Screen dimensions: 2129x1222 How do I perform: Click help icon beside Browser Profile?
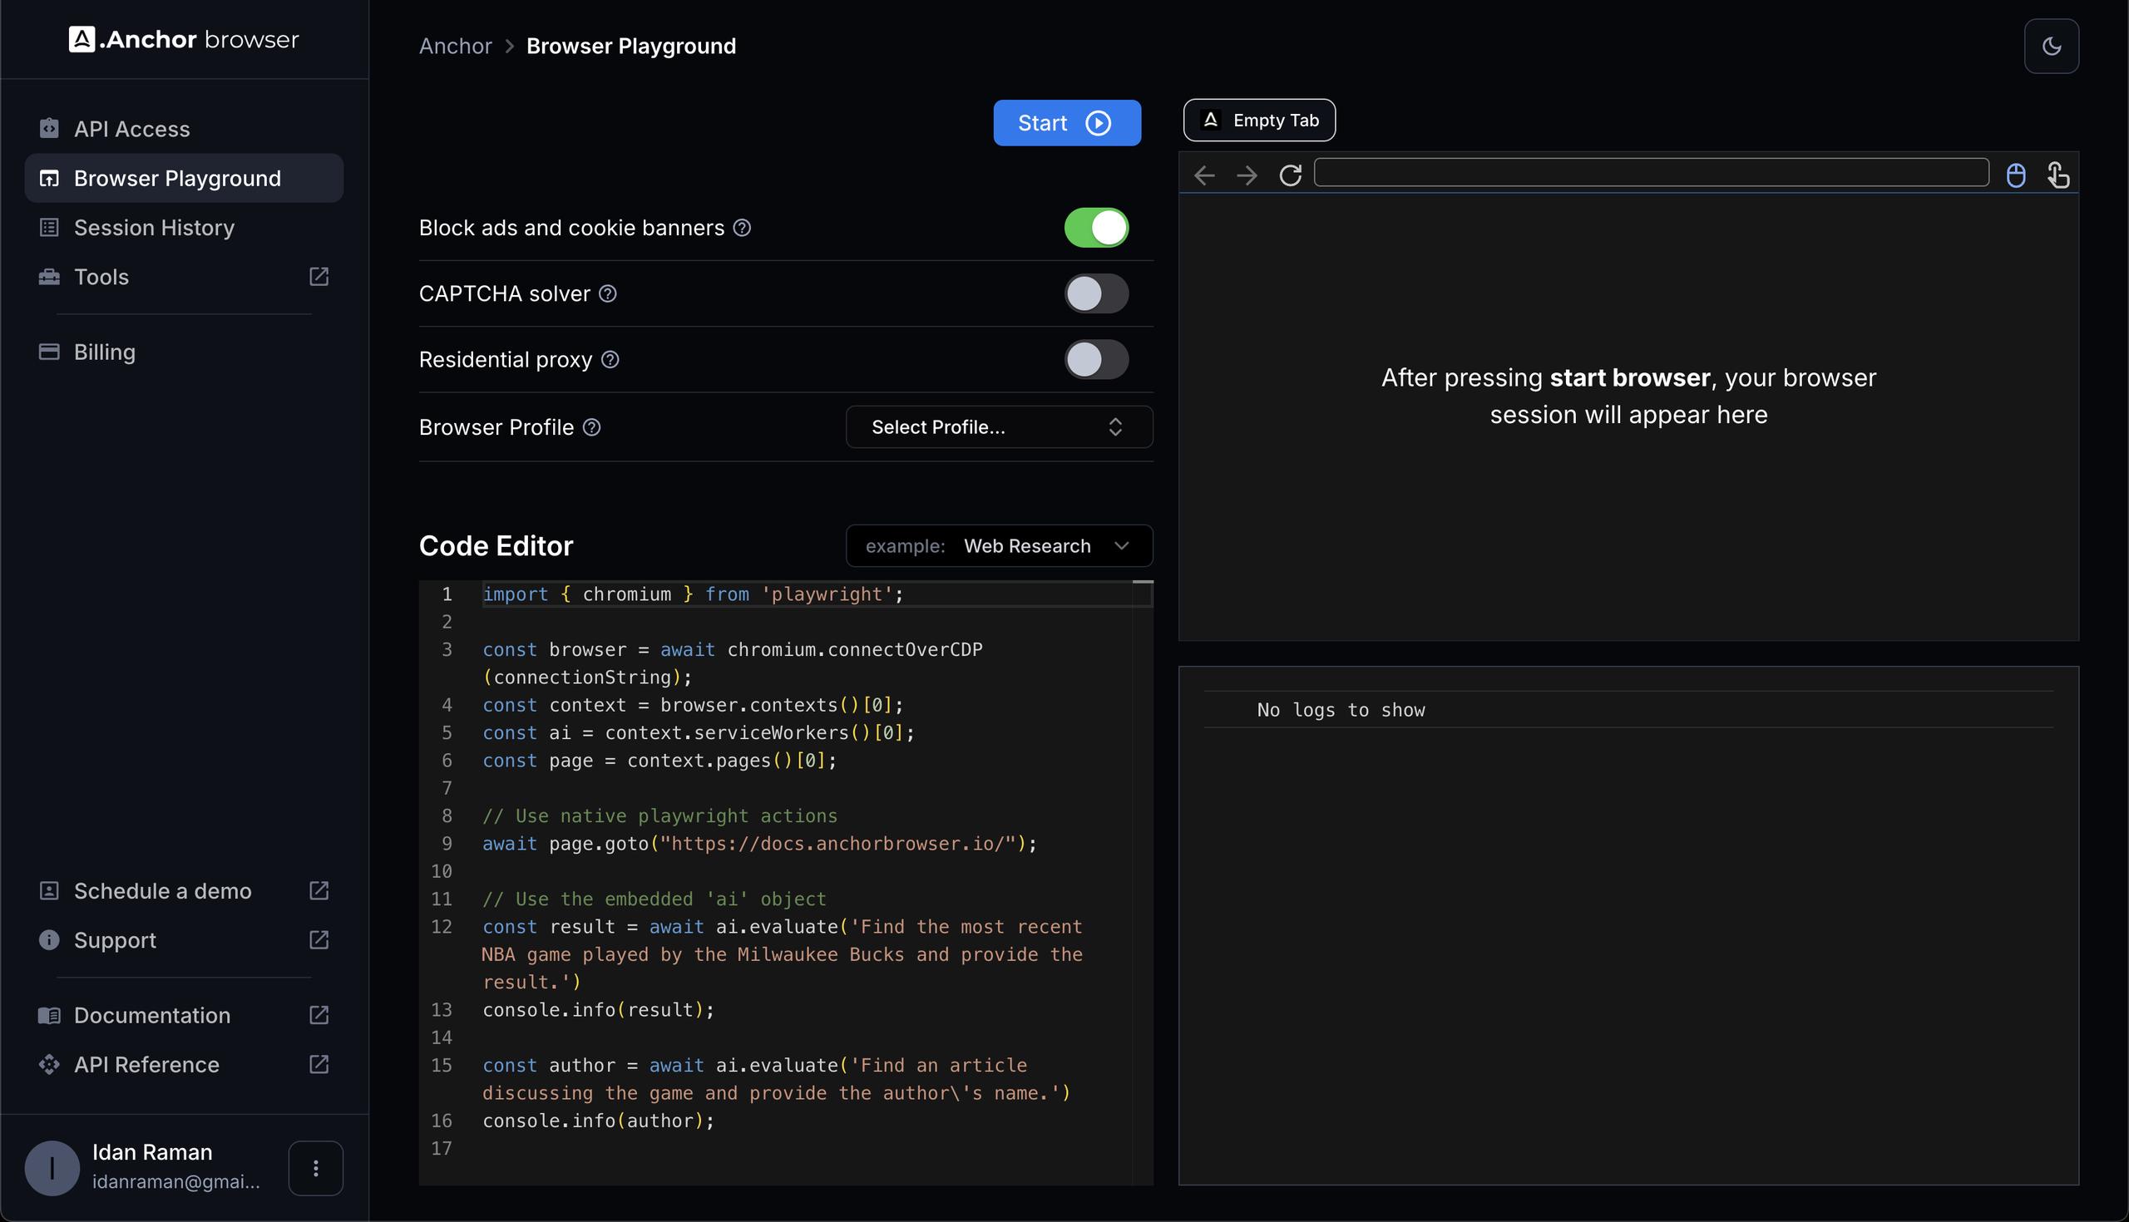pyautogui.click(x=592, y=427)
